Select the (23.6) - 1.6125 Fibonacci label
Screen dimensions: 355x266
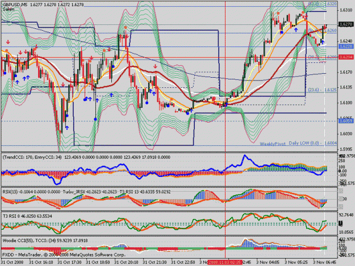coord(322,90)
